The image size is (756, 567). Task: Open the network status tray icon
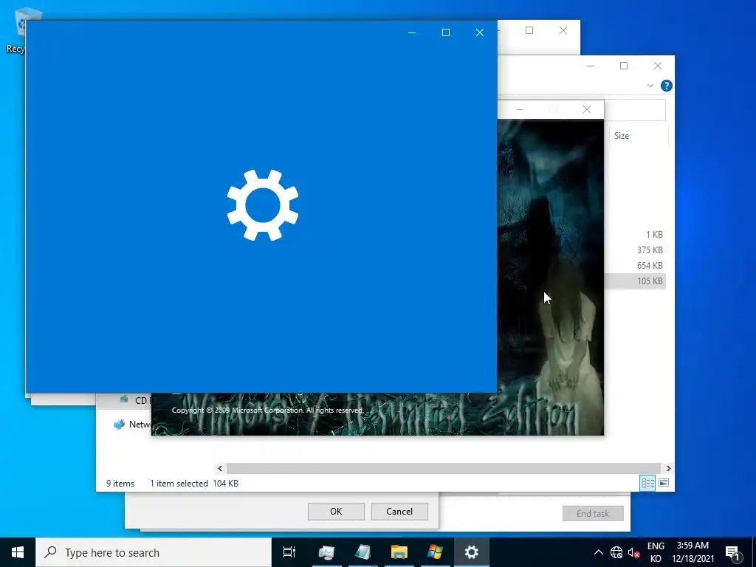tap(616, 552)
